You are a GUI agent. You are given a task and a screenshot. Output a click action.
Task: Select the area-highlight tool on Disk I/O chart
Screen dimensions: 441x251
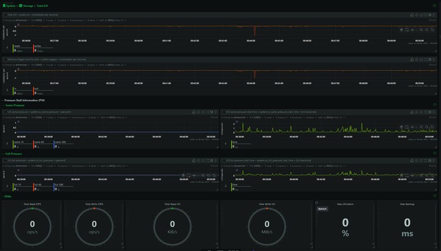pos(407,30)
